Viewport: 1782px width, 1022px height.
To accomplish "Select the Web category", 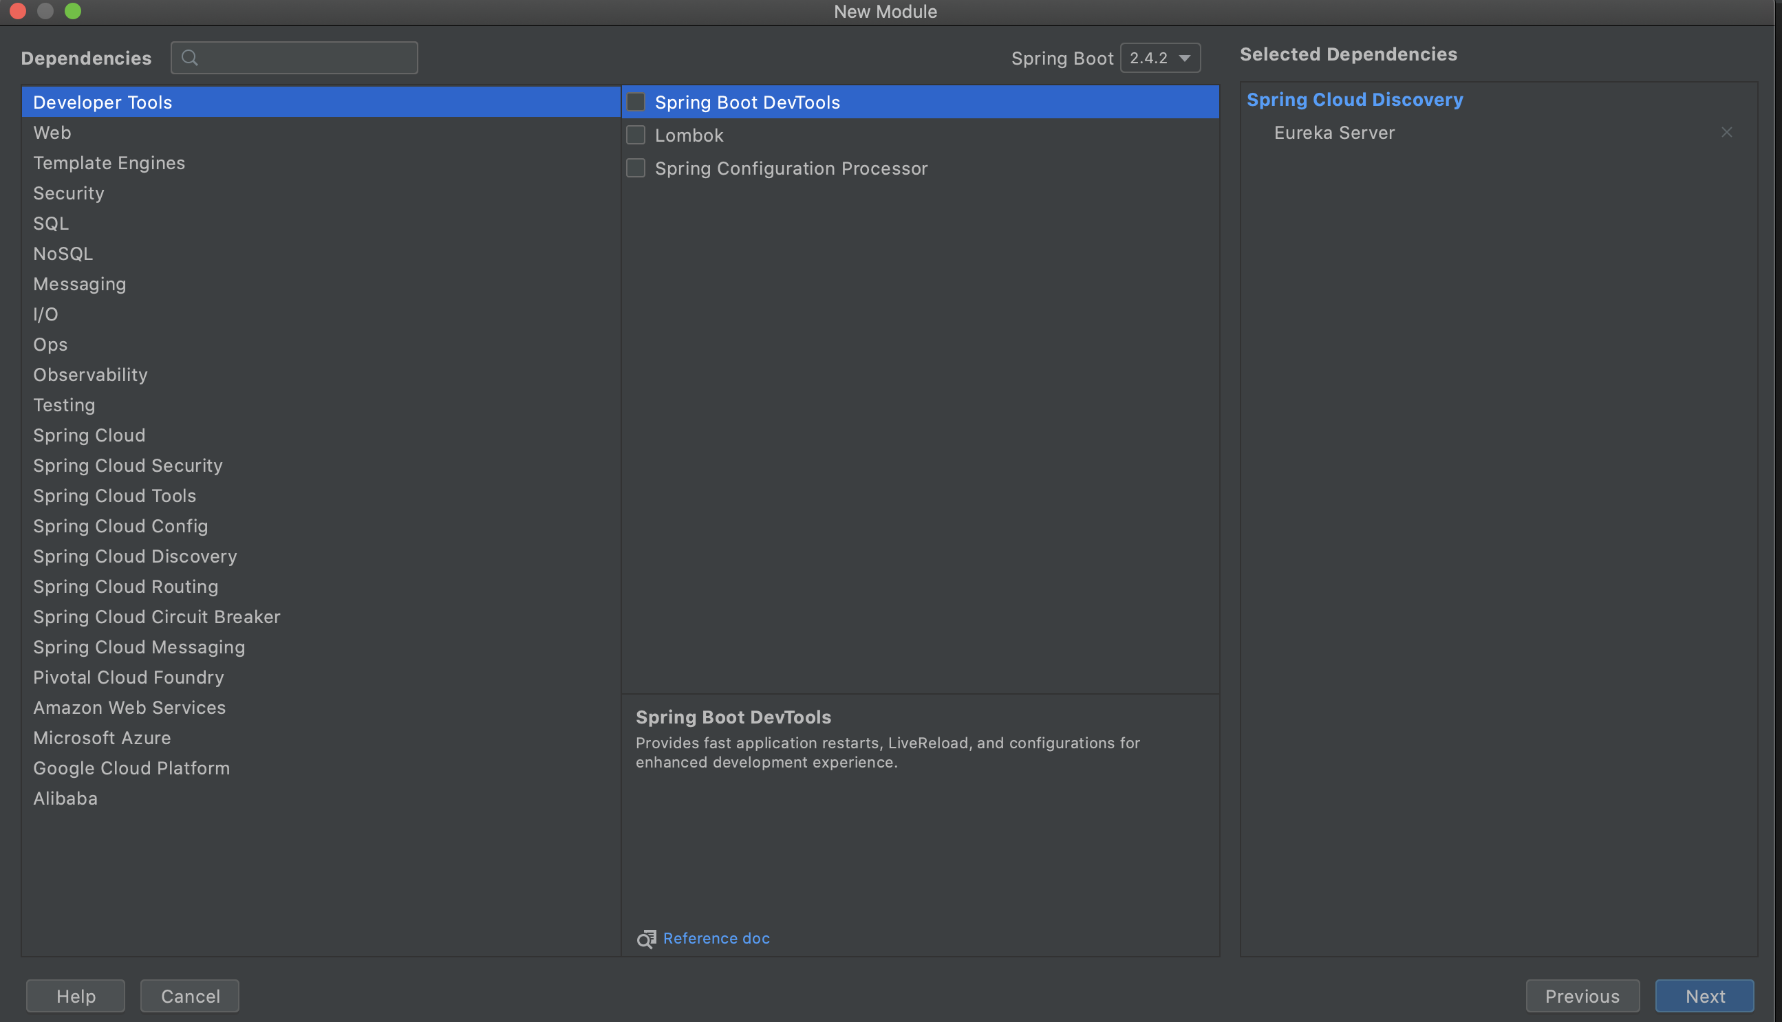I will [x=52, y=133].
